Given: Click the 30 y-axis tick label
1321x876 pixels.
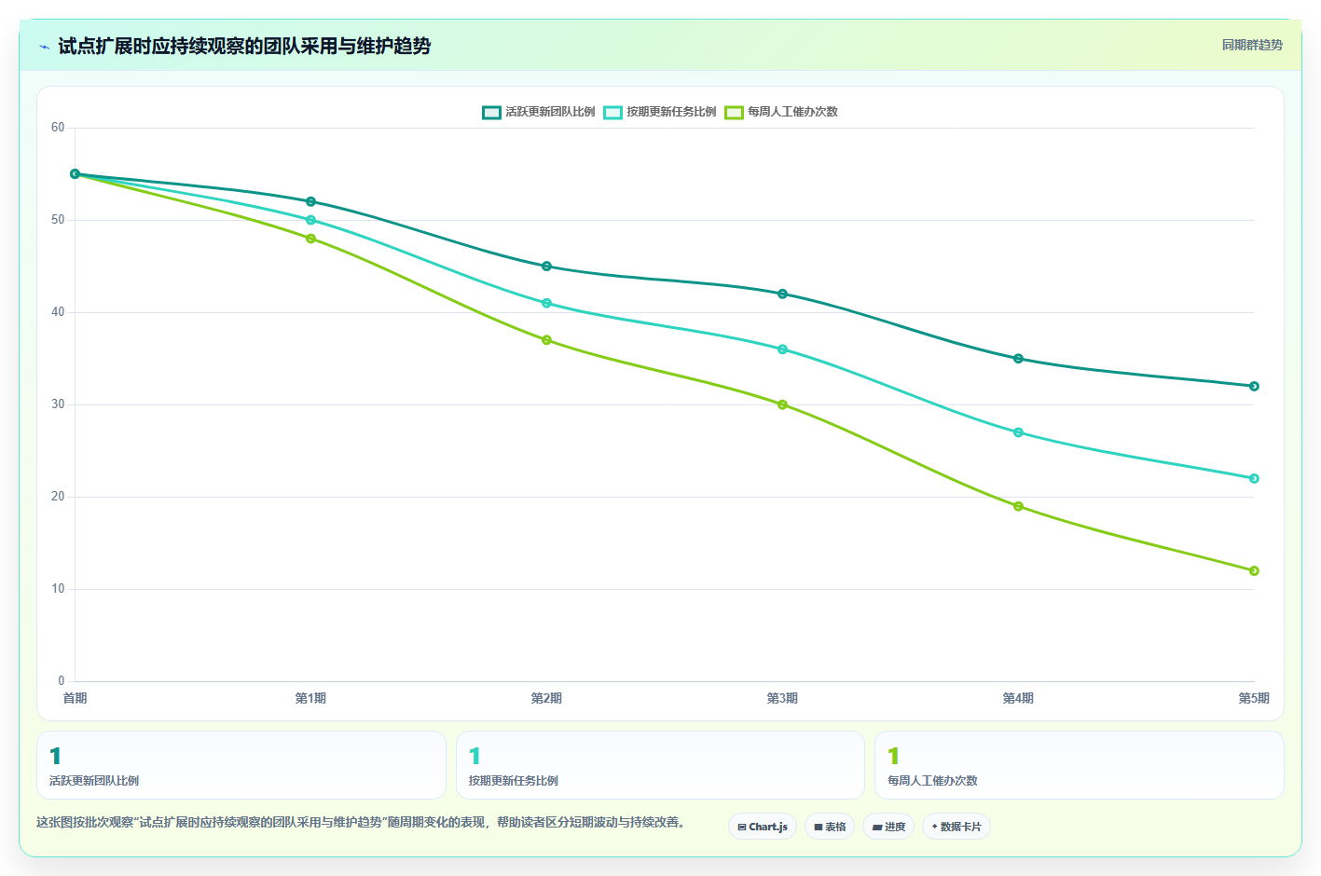Looking at the screenshot, I should tap(58, 404).
